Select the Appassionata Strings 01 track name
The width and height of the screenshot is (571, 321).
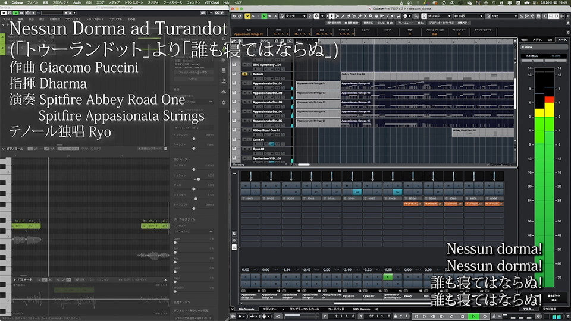point(266,83)
